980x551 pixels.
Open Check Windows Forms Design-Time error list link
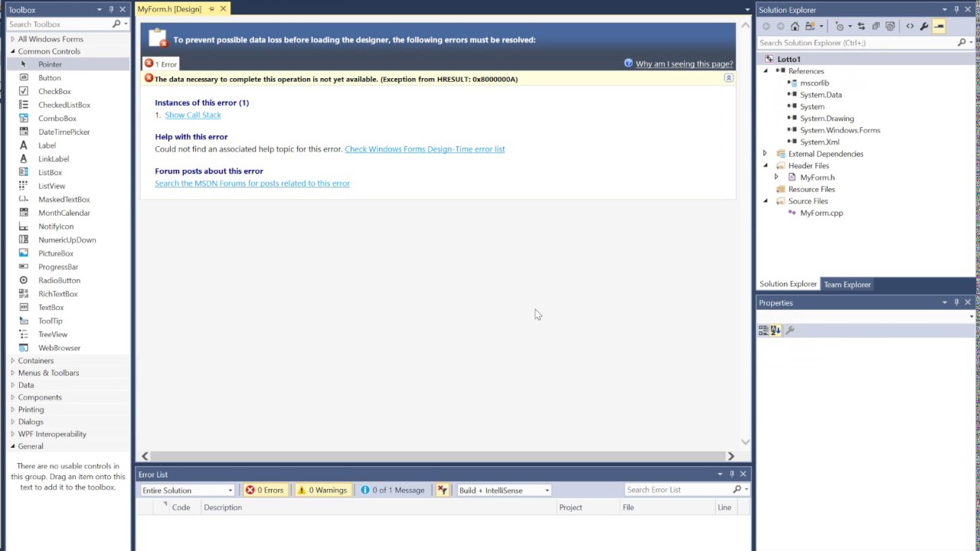coord(425,149)
